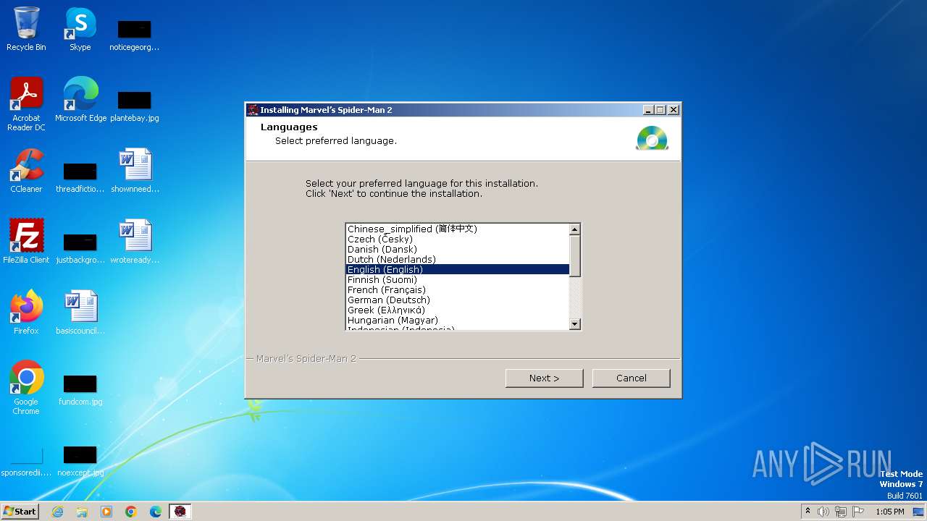Open Firefox desktop shortcut
Image resolution: width=927 pixels, height=521 pixels.
click(x=26, y=313)
